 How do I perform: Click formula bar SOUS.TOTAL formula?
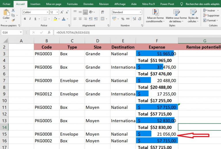(x=73, y=33)
